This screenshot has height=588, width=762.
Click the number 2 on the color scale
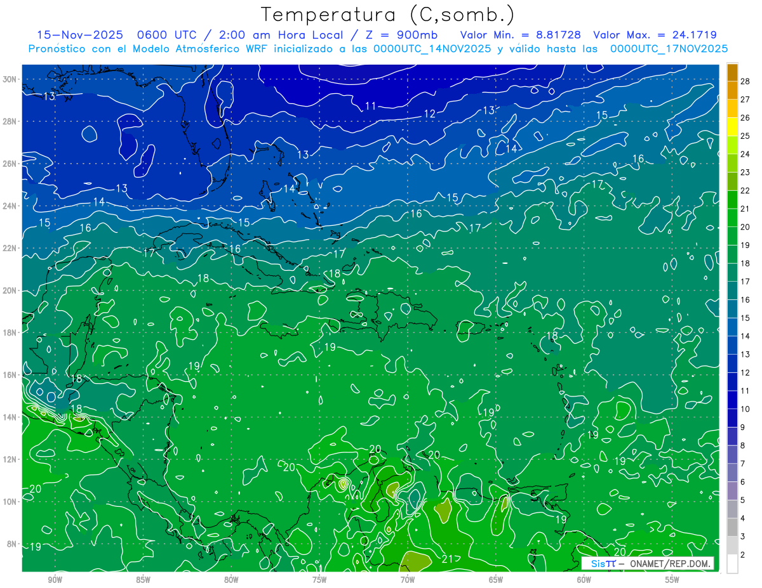744,555
